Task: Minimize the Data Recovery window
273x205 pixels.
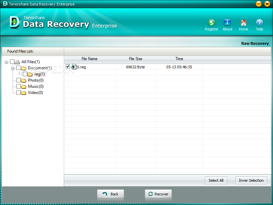Action: coord(259,4)
